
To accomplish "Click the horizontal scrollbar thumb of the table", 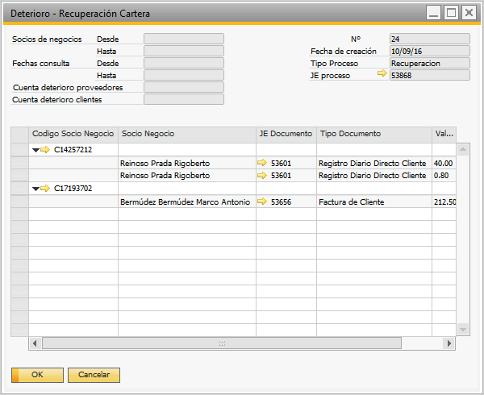I will [221, 343].
